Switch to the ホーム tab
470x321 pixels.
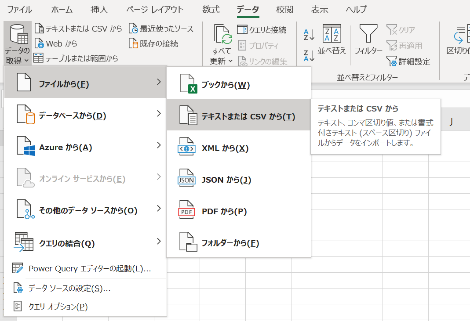pyautogui.click(x=62, y=10)
